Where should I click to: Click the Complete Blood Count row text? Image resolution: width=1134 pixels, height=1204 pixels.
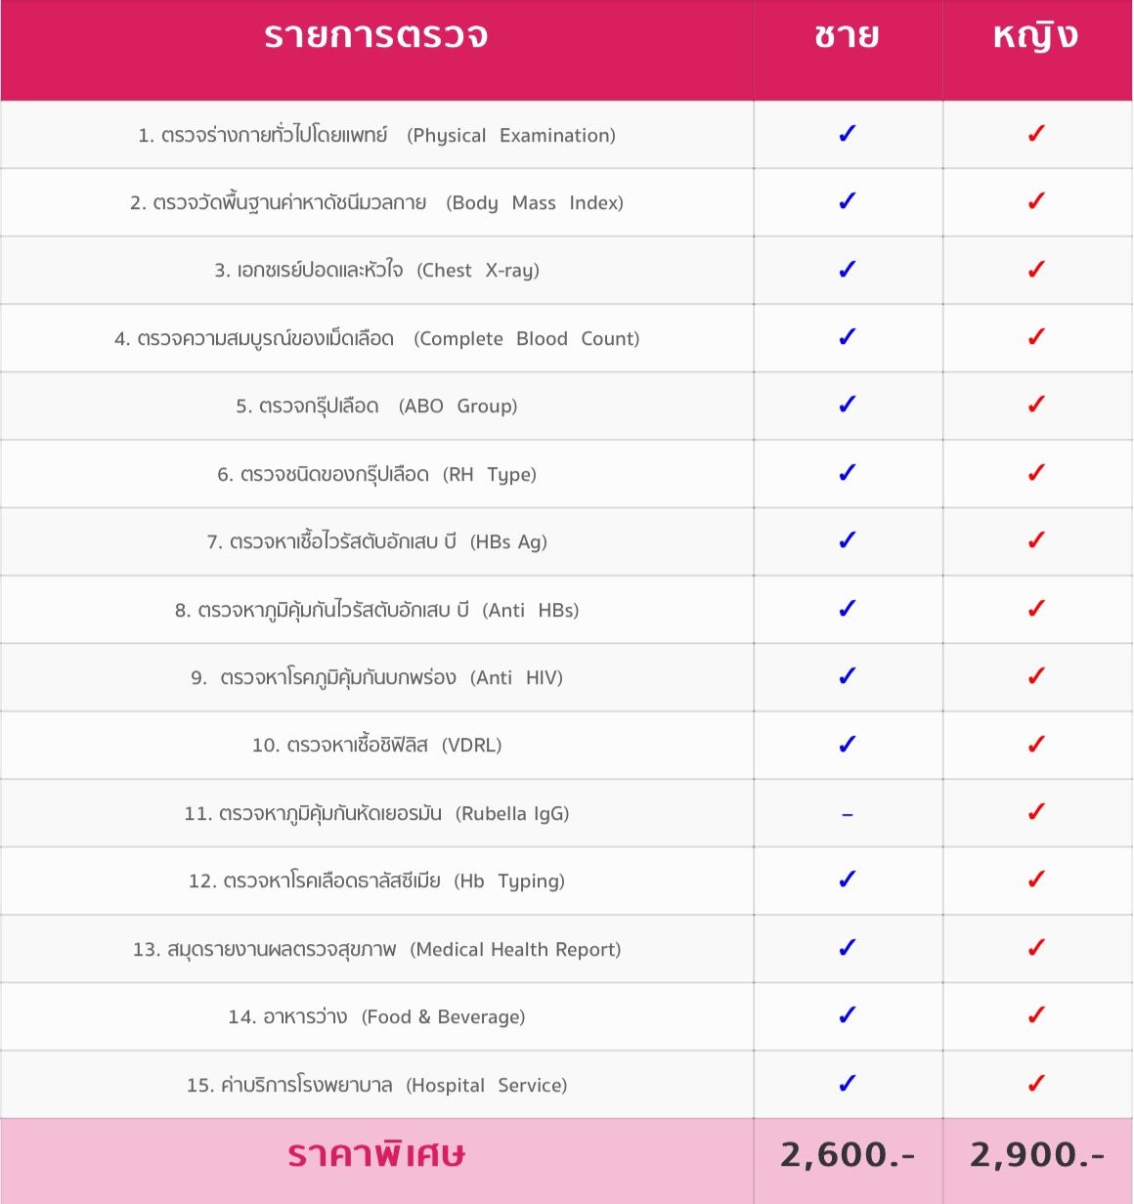376,339
